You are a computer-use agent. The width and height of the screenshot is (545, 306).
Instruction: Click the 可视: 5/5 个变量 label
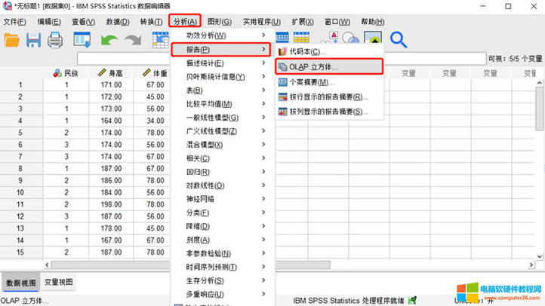[x=515, y=59]
